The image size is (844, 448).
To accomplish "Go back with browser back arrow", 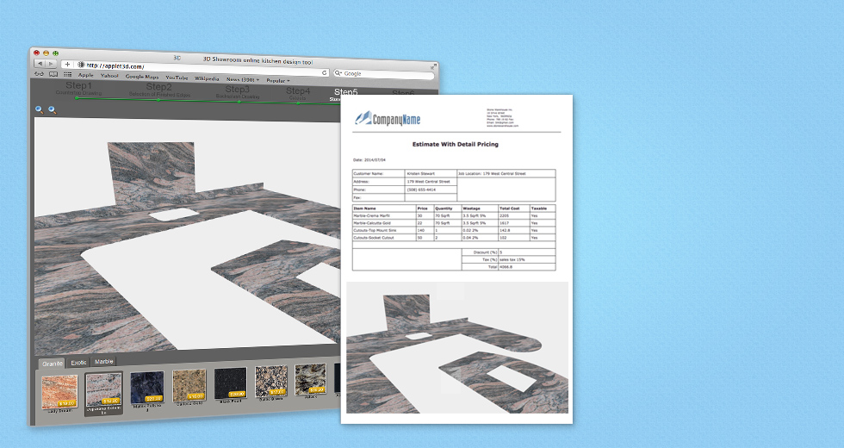I will click(40, 64).
